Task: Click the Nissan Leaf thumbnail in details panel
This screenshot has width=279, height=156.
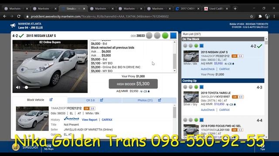Action: (32, 118)
